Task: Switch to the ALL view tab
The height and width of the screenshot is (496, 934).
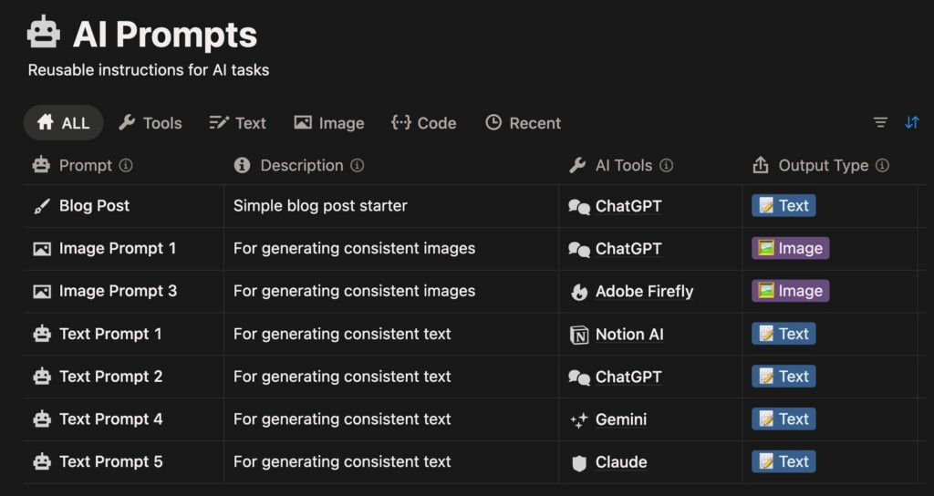Action: pyautogui.click(x=63, y=123)
